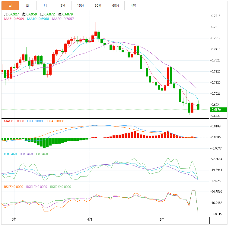Click the 97.2663 KDJ axis label

coord(217,159)
